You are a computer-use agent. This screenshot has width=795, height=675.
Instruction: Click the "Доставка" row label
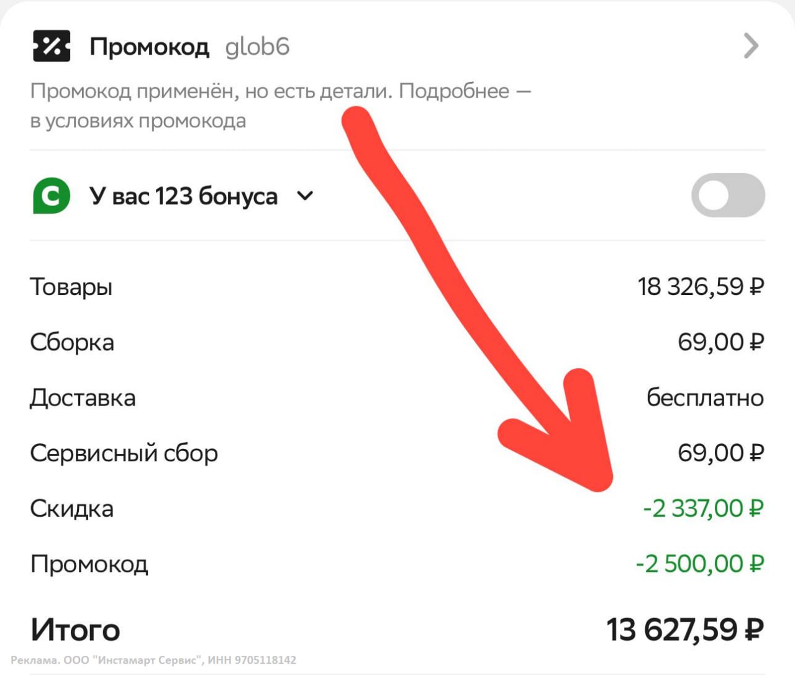pos(83,398)
